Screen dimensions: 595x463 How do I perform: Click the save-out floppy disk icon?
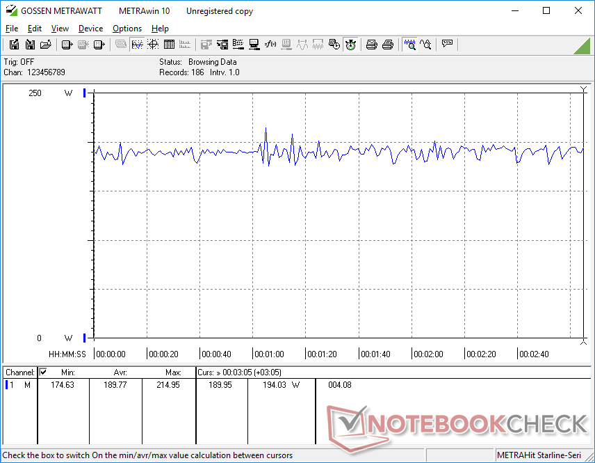(14, 45)
